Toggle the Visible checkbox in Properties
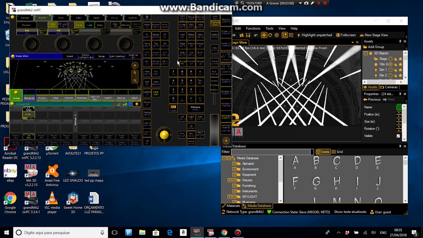 point(398,136)
